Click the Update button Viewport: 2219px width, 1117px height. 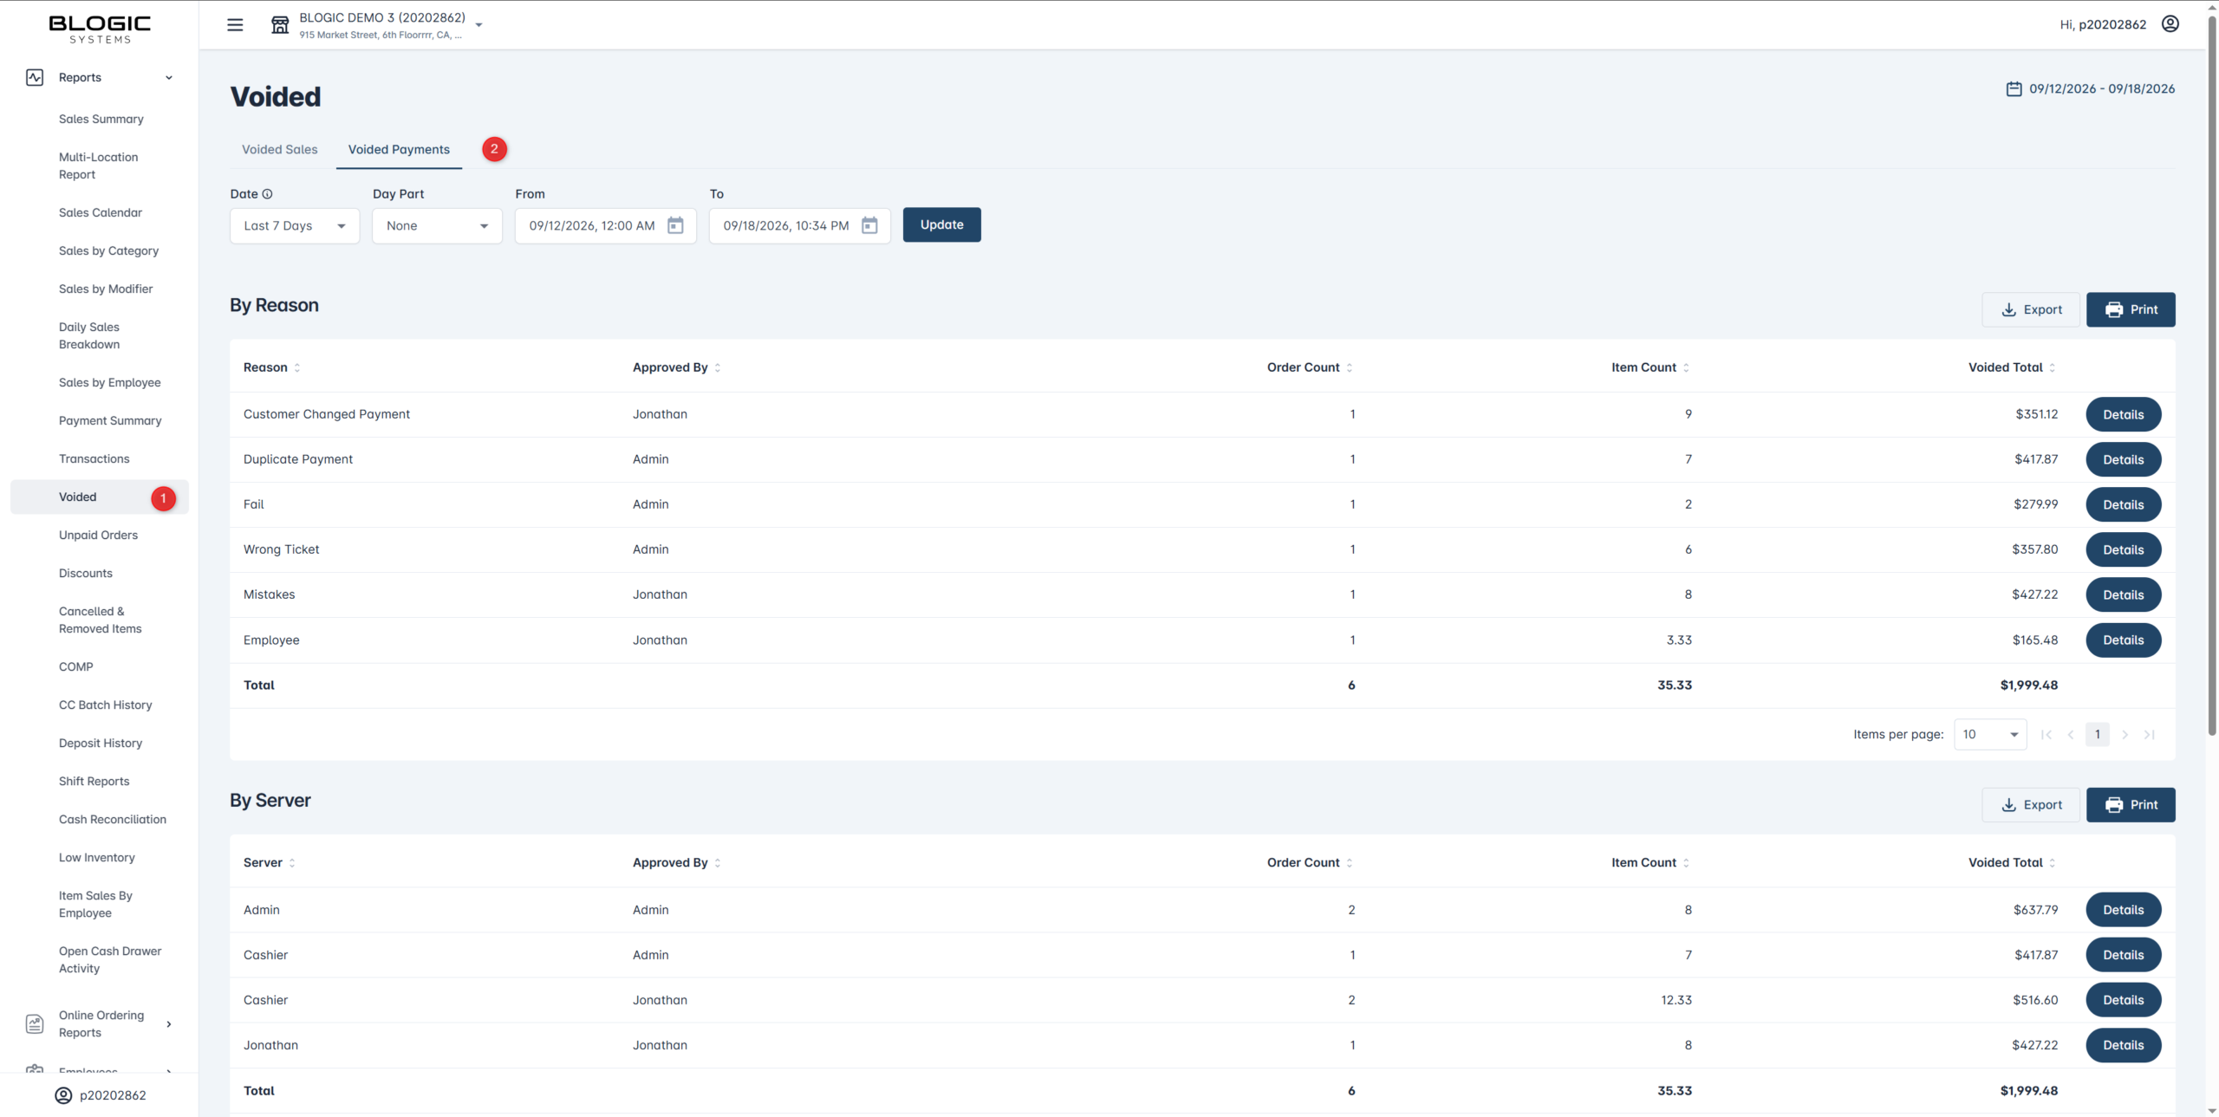(x=941, y=224)
